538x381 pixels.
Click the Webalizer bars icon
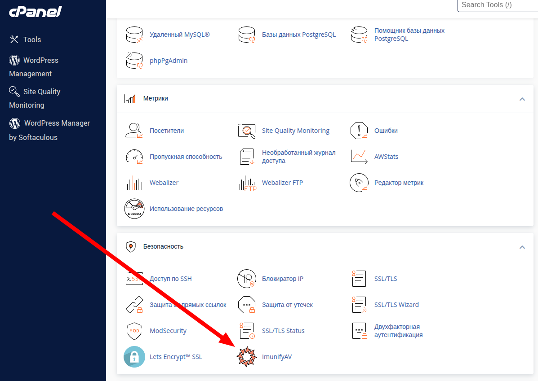click(134, 183)
